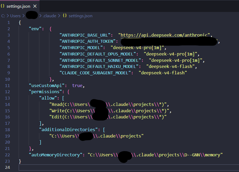
Task: Click the Write(...) permission entry
Action: [x=109, y=111]
